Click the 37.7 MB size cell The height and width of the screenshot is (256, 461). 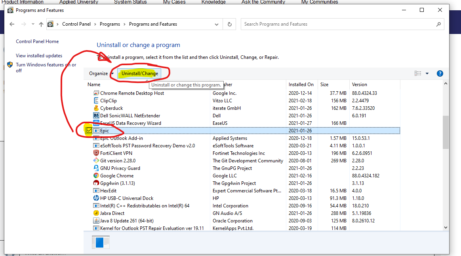338,93
